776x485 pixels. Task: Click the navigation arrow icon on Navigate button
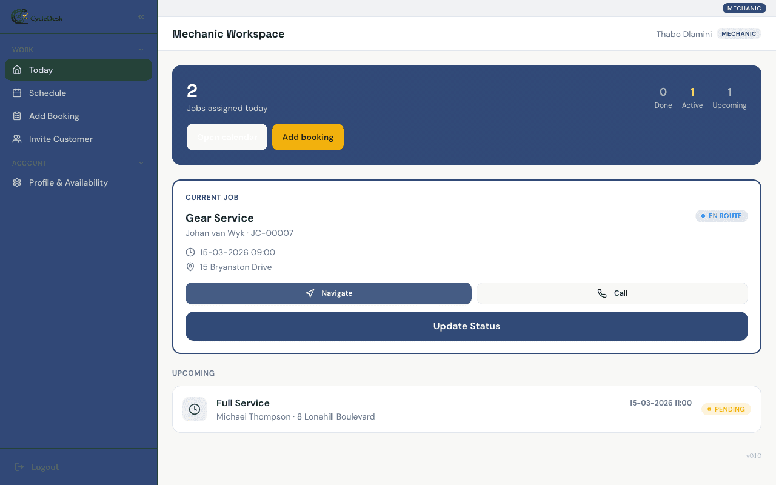(x=310, y=293)
